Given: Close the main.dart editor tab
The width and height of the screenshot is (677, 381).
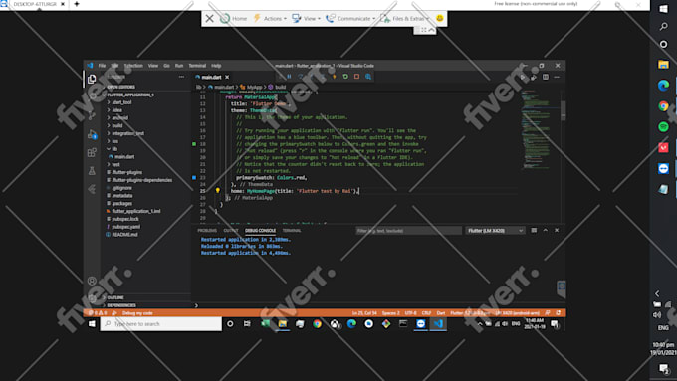Looking at the screenshot, I should 227,77.
